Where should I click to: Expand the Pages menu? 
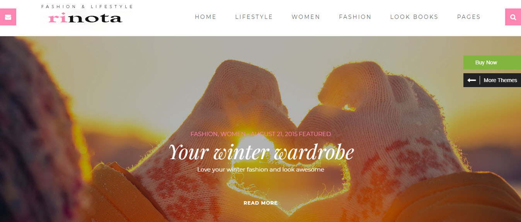point(469,17)
